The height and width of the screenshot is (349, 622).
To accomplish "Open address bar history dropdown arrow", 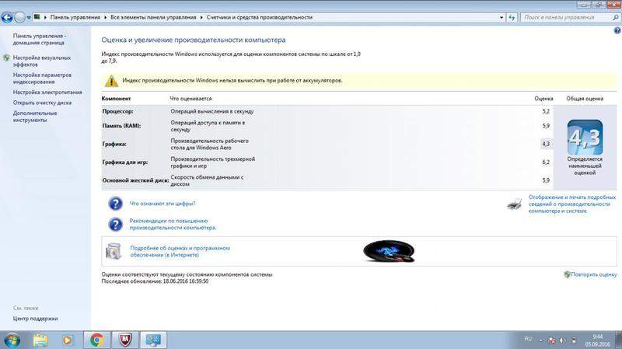I will pyautogui.click(x=501, y=17).
